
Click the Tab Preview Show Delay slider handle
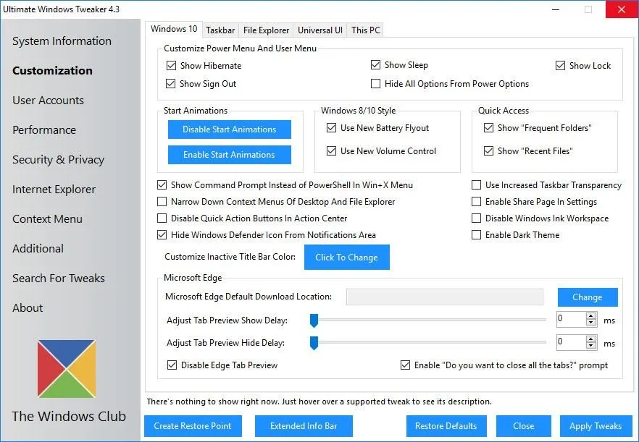click(x=314, y=320)
